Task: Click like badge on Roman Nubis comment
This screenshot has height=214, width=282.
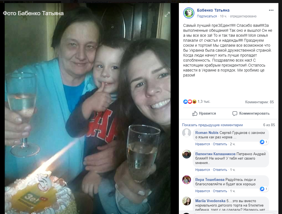Action: point(264,142)
